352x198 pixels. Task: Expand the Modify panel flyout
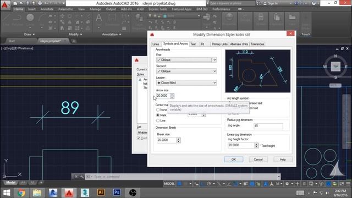pyautogui.click(x=75, y=34)
